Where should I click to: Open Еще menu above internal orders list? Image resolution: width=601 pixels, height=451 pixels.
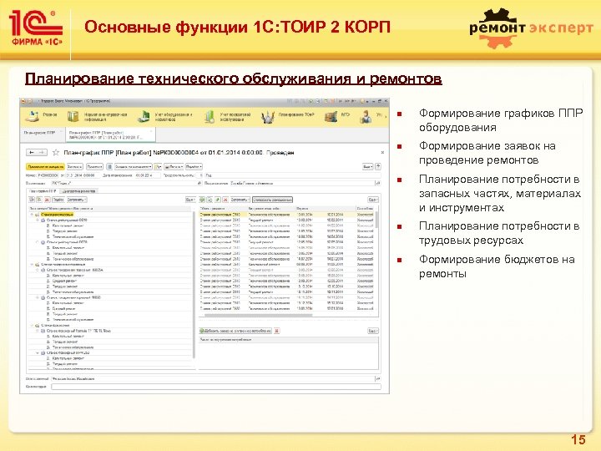(x=373, y=331)
